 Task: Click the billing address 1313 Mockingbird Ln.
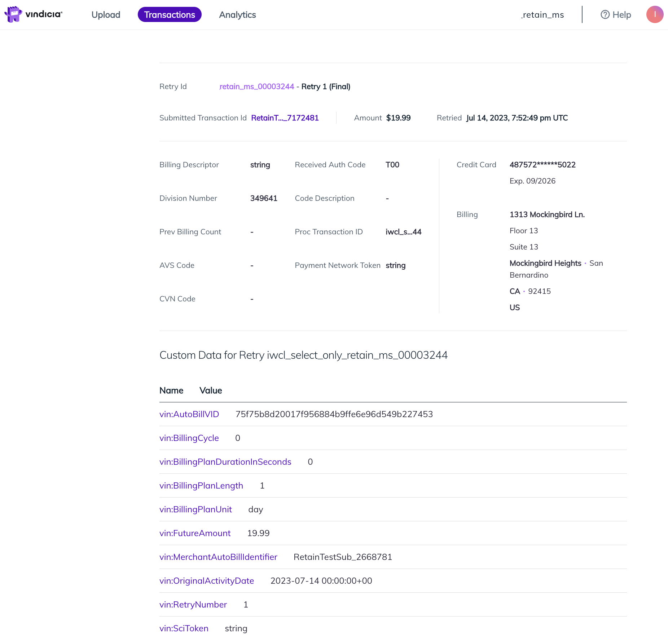547,215
